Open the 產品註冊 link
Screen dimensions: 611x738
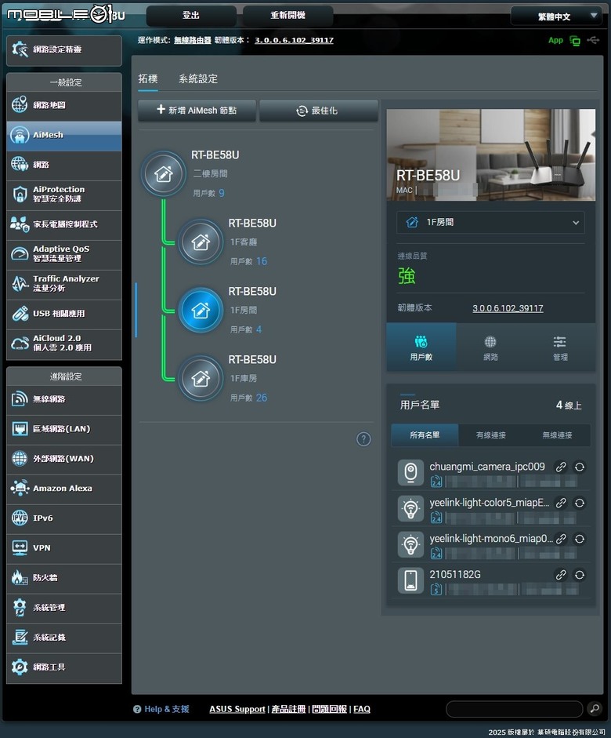point(288,709)
